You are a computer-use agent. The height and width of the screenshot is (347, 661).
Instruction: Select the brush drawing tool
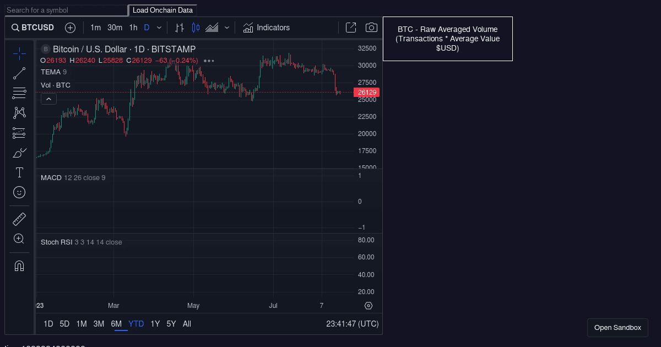[19, 153]
